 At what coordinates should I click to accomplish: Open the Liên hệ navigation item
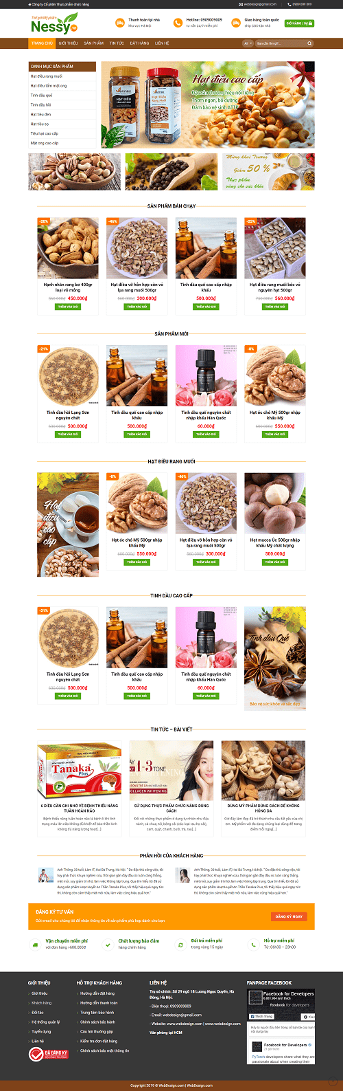click(x=162, y=43)
